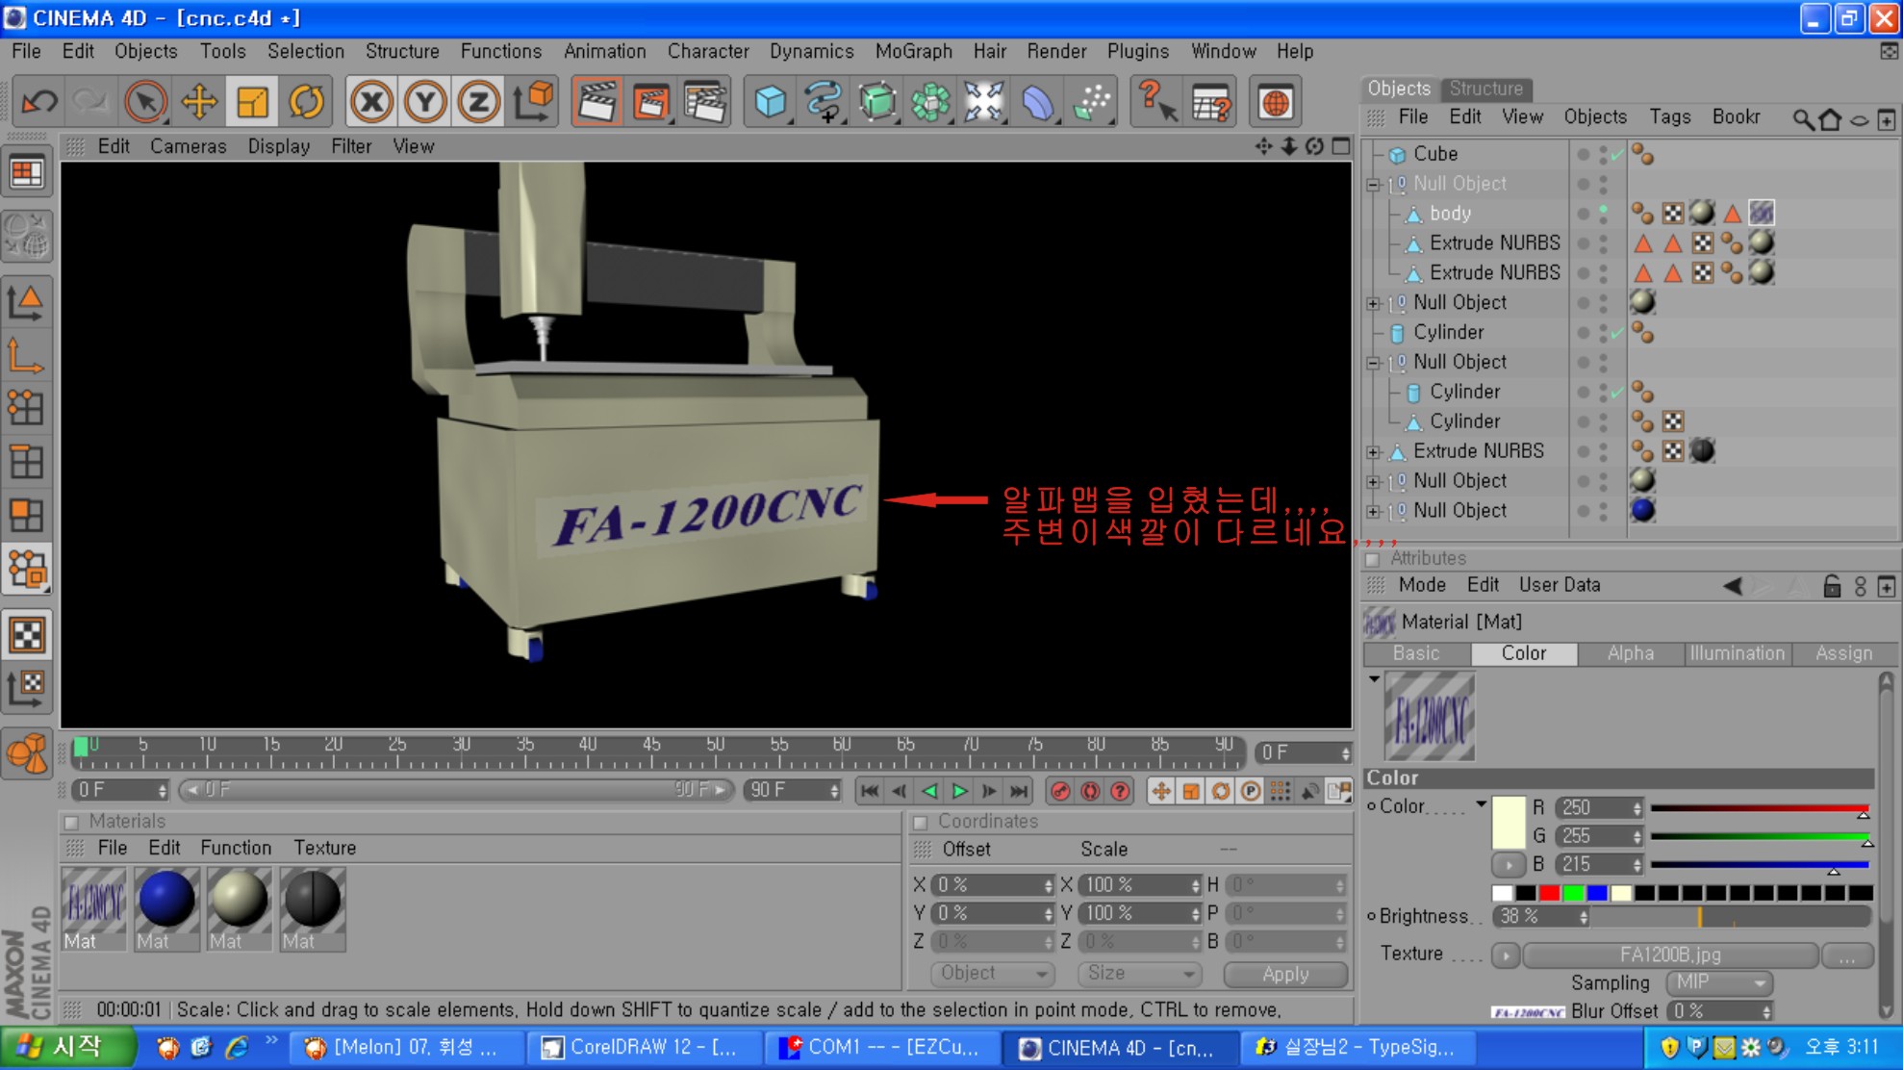Play animation forward

[959, 791]
